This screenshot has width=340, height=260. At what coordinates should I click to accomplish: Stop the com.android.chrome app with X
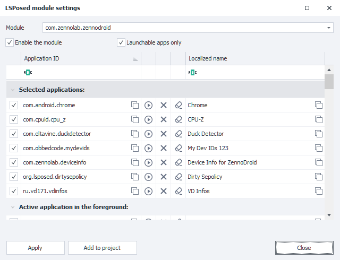[x=164, y=105]
